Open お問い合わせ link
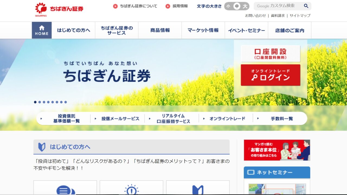The height and width of the screenshot is (195, 347). coord(255,16)
